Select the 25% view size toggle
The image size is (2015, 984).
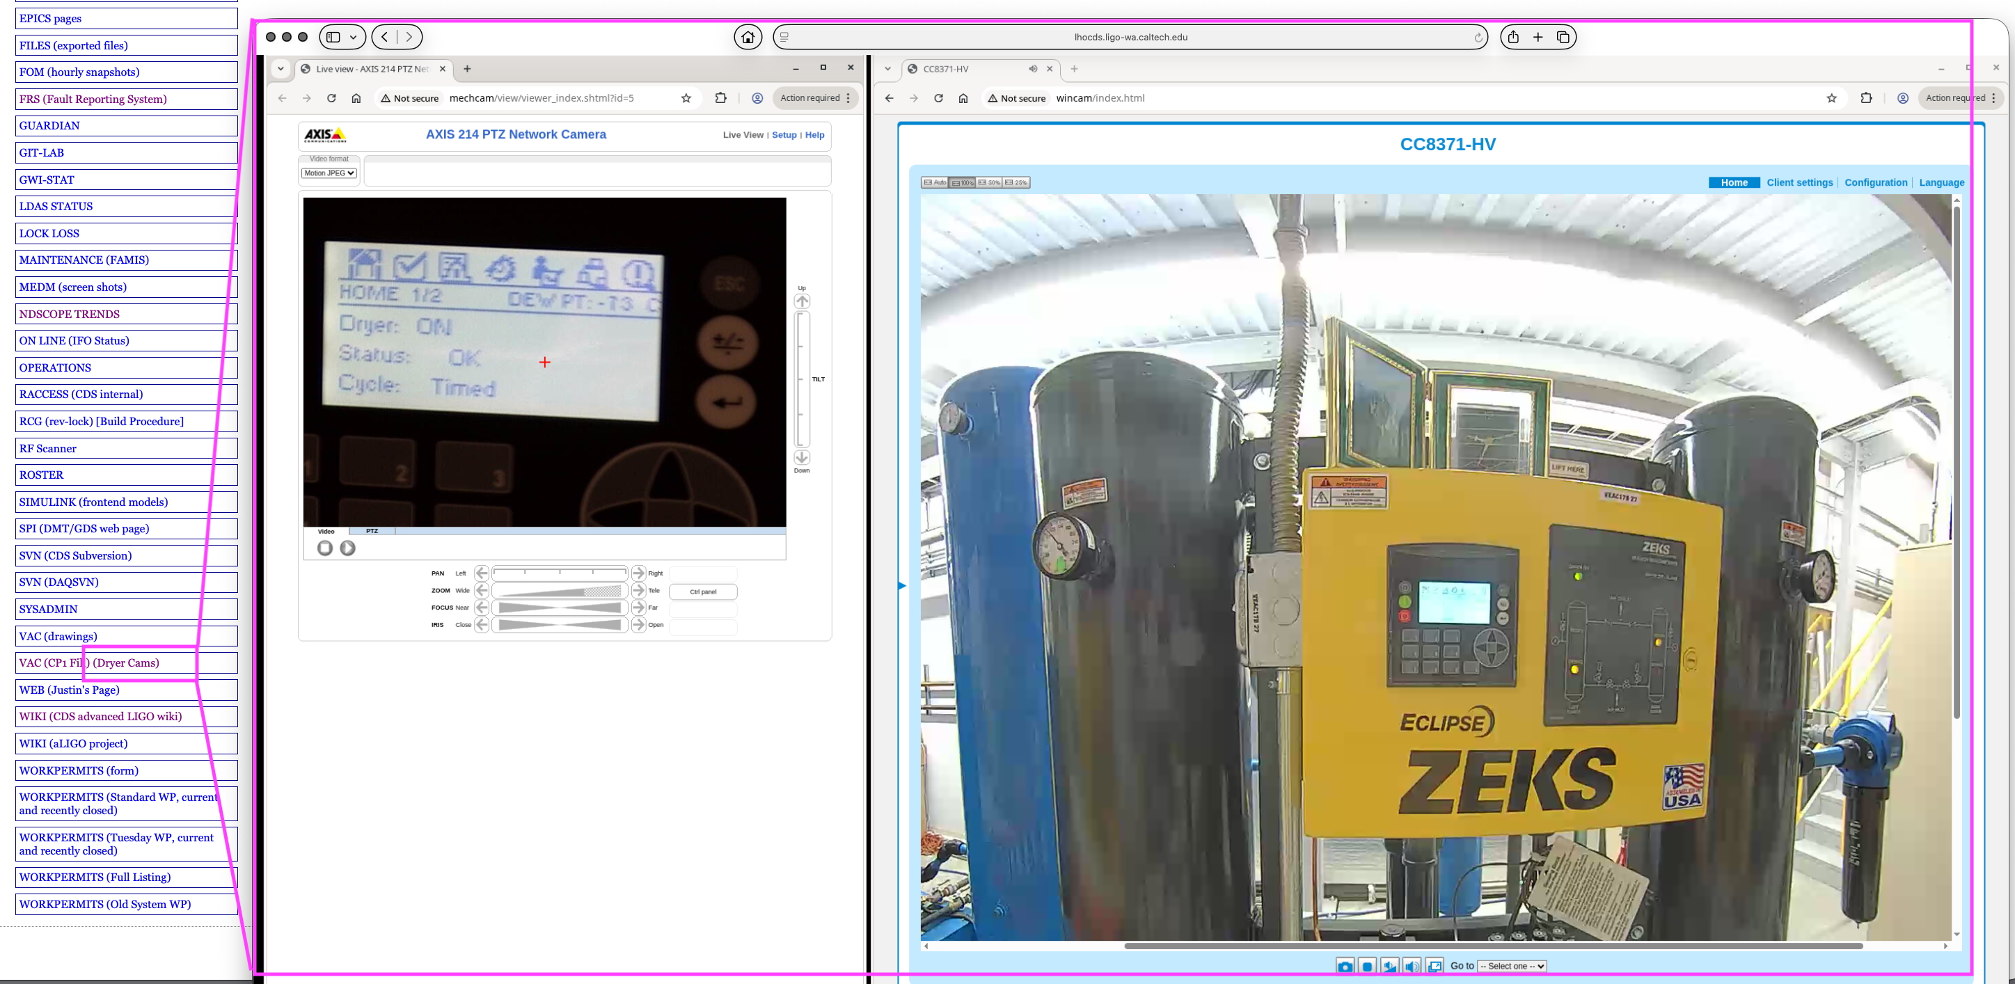pyautogui.click(x=1016, y=182)
